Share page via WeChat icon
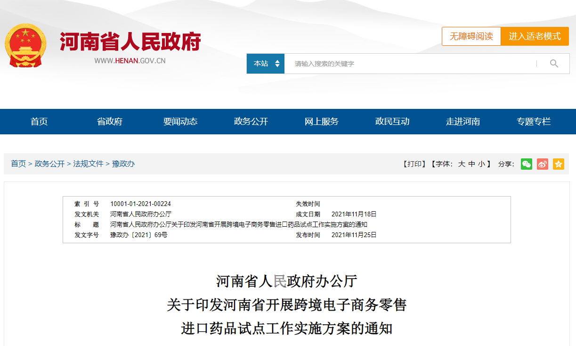 click(526, 164)
